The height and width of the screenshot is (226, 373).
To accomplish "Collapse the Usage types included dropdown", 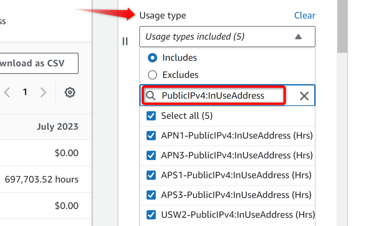I will (x=218, y=37).
